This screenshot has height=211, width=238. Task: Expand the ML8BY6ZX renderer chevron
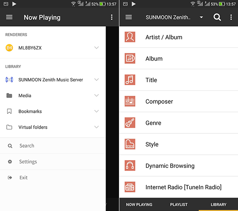96,48
